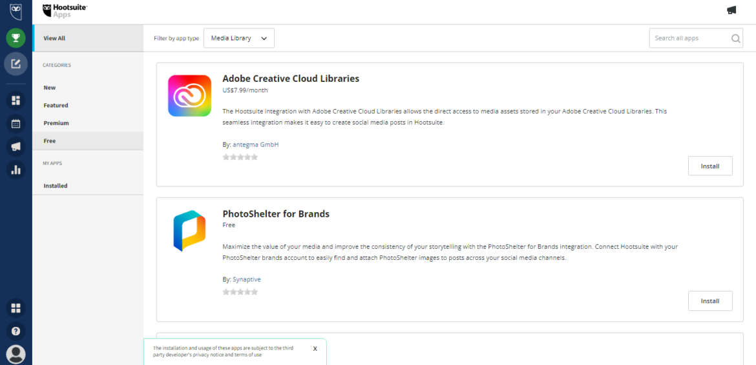Open the green trophy icon in sidebar

pos(16,38)
